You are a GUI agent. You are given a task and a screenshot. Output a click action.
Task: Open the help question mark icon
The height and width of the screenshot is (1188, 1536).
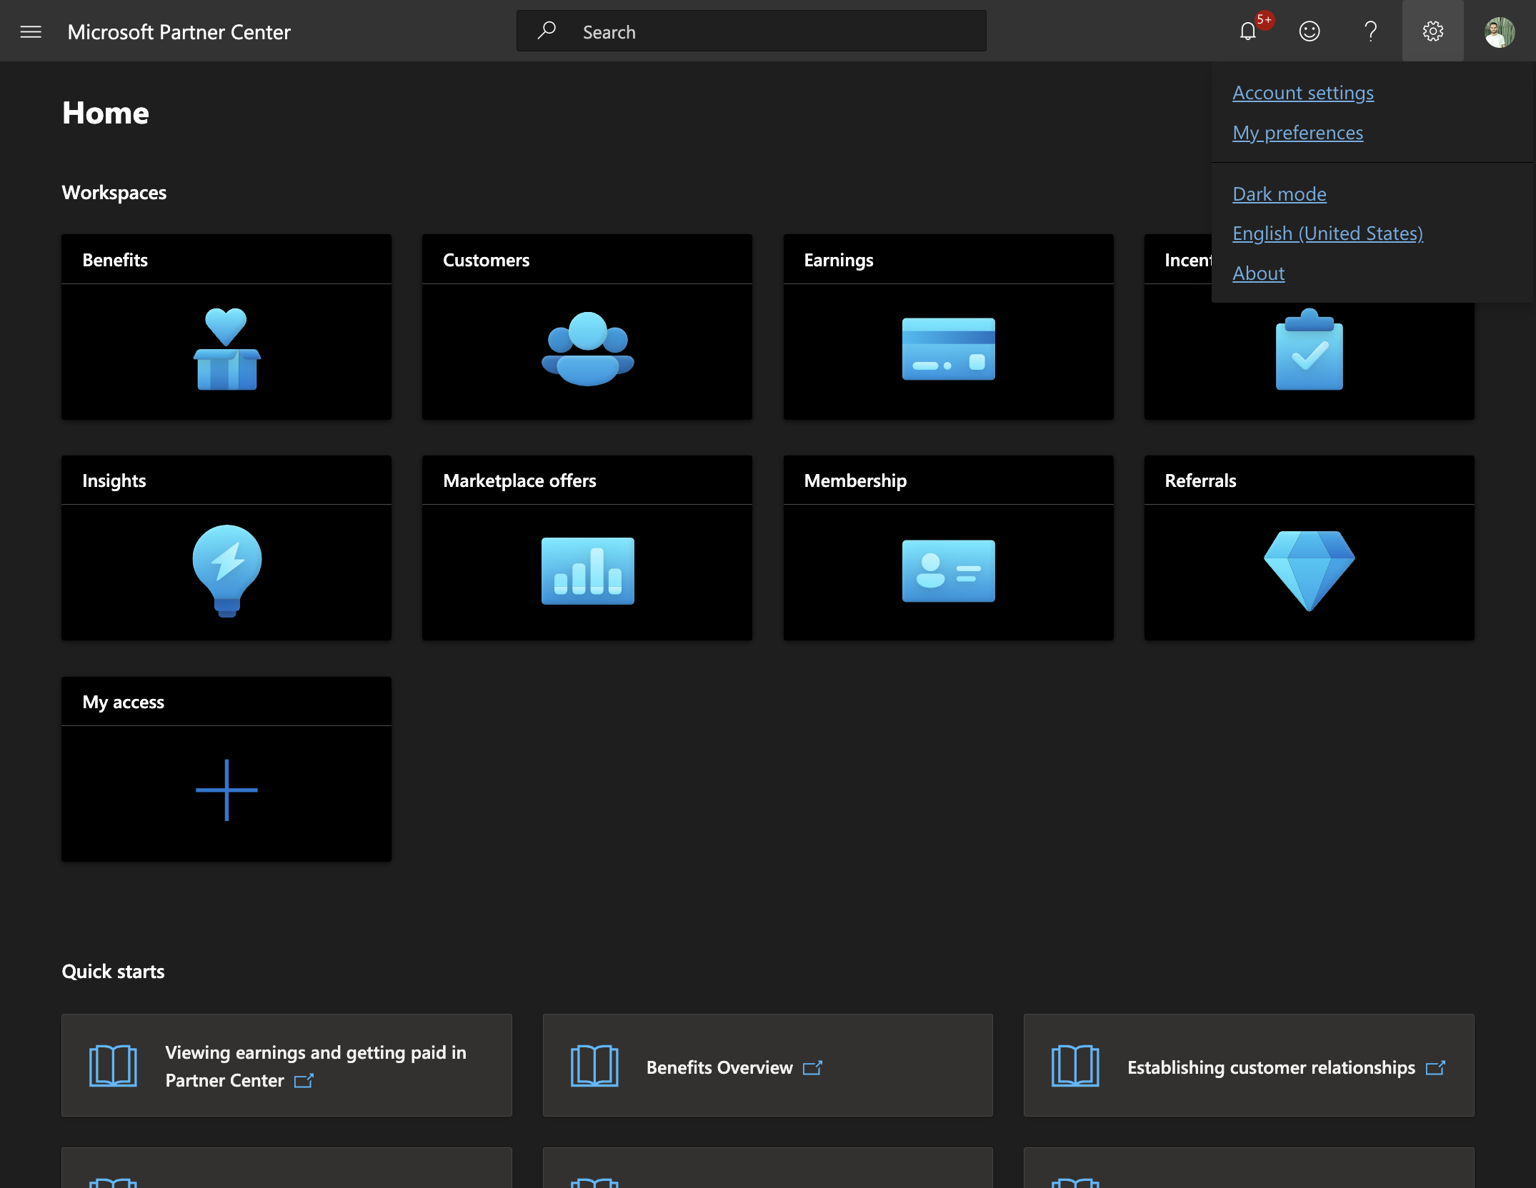click(x=1370, y=31)
